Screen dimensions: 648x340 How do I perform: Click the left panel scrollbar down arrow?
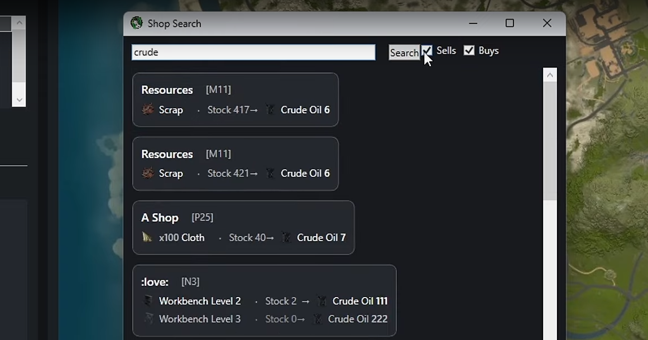(19, 100)
